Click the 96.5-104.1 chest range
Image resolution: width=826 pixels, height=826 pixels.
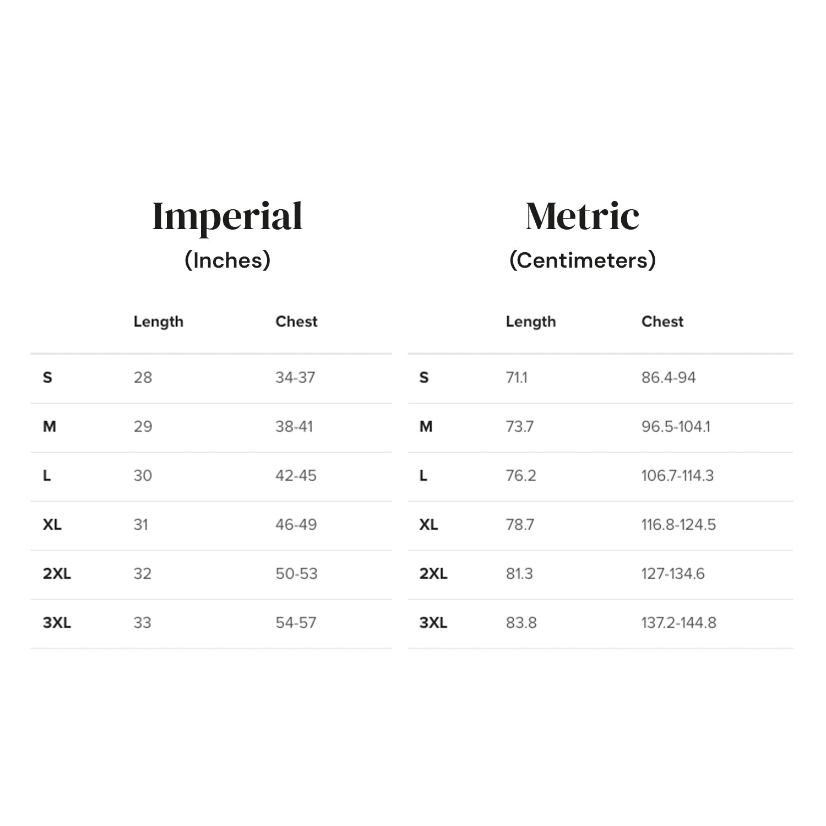click(x=676, y=427)
